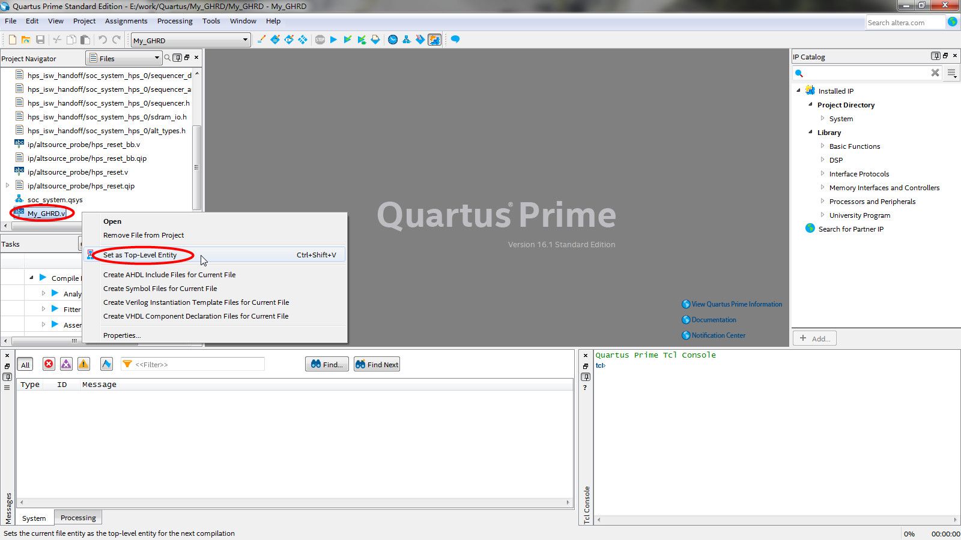Screen dimensions: 961x540
Task: Click the Find Next button
Action: click(377, 364)
